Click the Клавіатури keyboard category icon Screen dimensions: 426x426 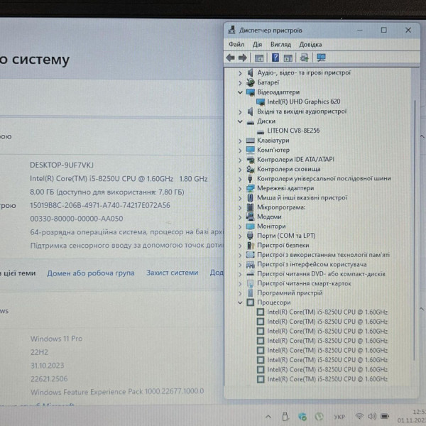(250, 141)
